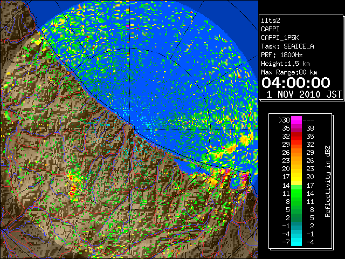Click the "Max Range:80 km" text

[289, 72]
